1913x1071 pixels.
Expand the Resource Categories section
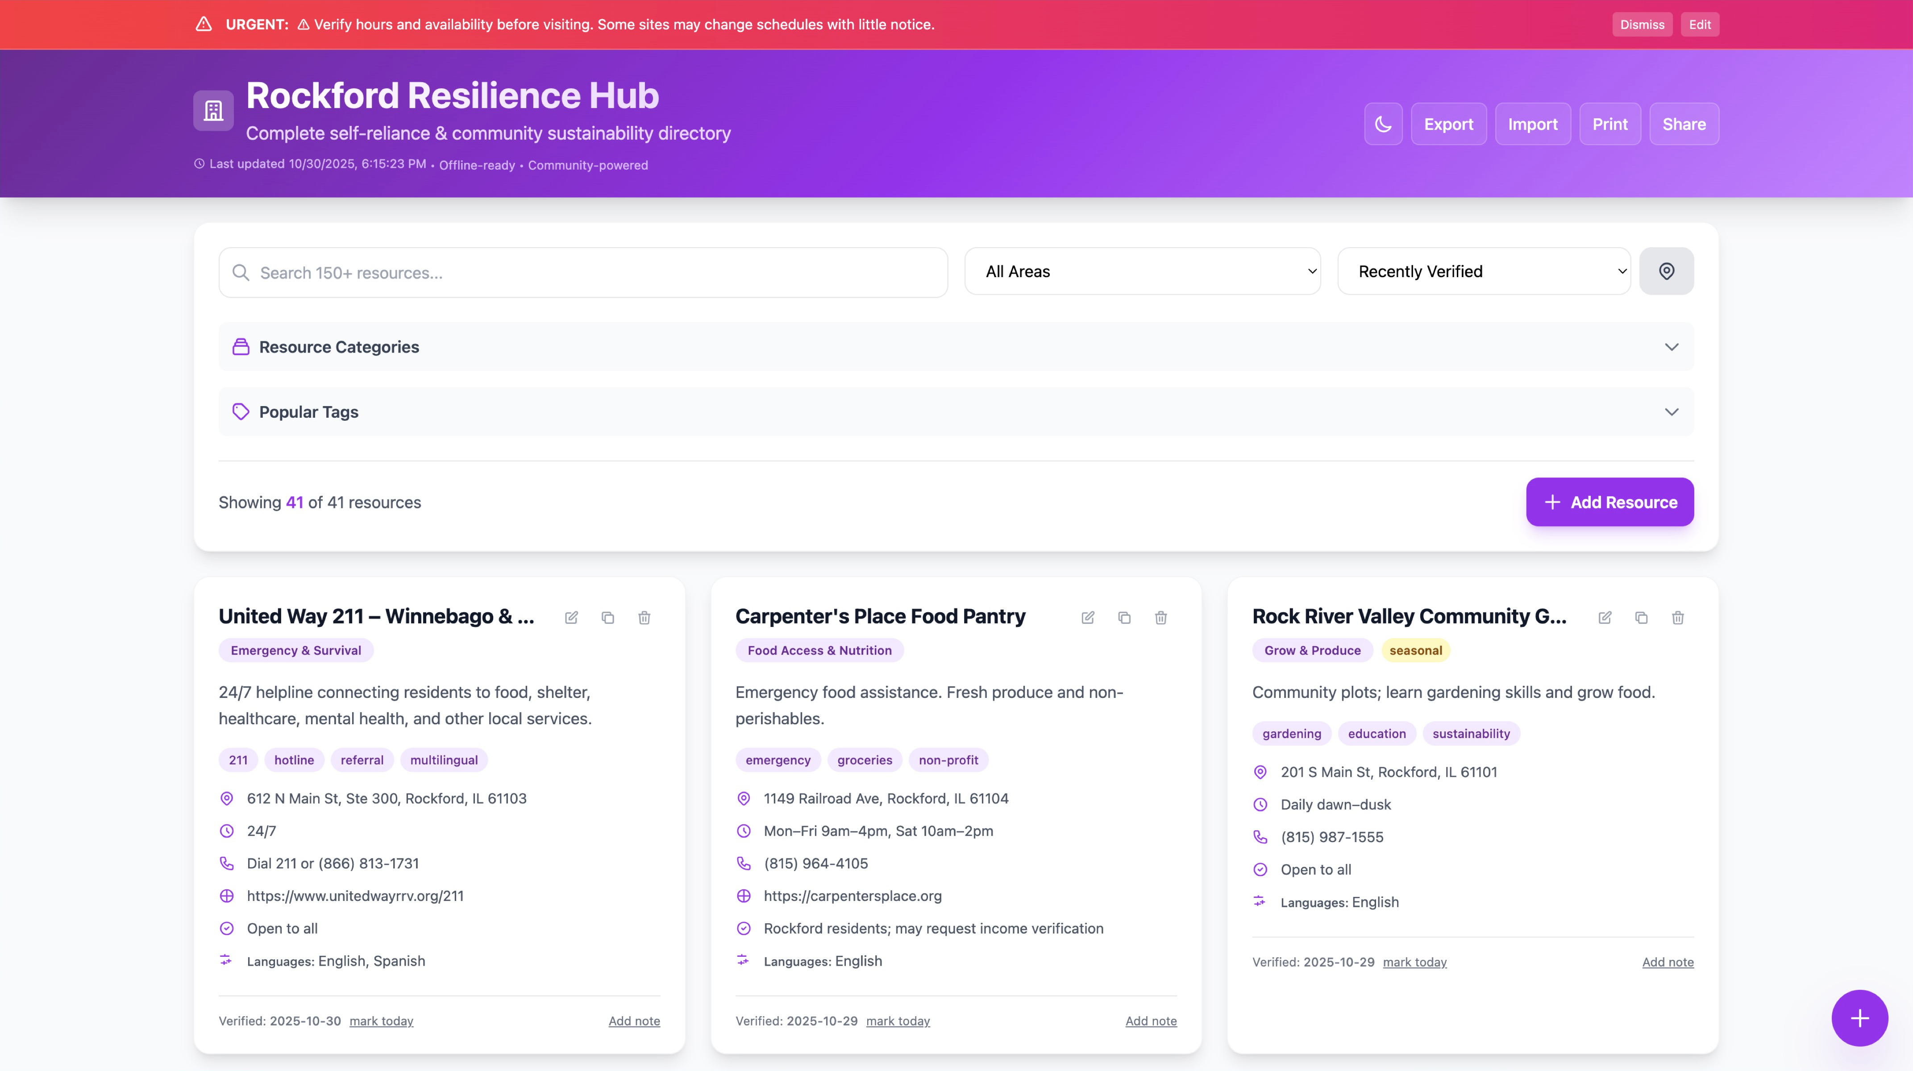956,347
